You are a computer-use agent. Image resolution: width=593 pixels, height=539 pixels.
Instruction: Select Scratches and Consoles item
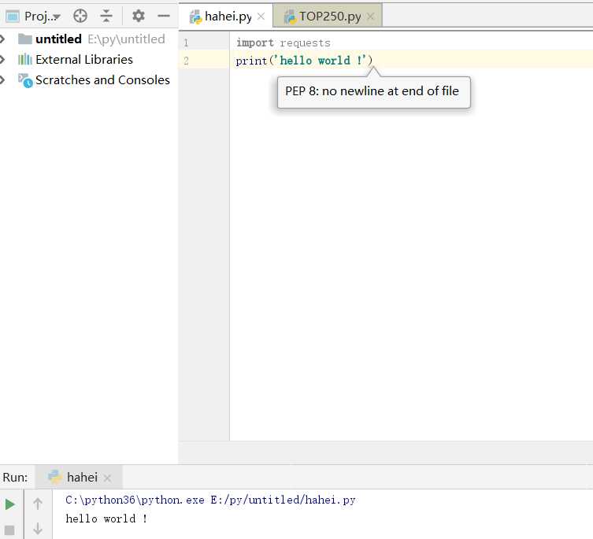point(102,79)
